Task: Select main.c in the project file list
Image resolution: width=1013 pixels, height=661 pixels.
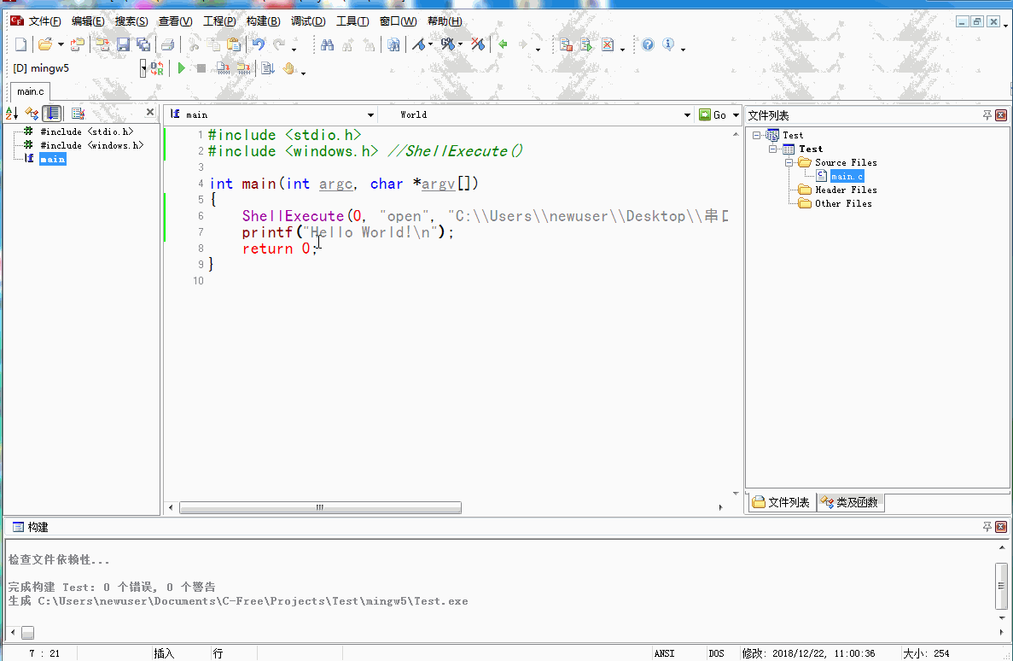Action: (x=846, y=176)
